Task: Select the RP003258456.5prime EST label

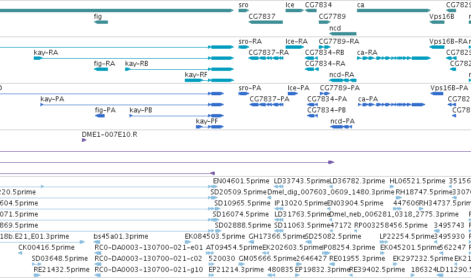Action: [391, 226]
